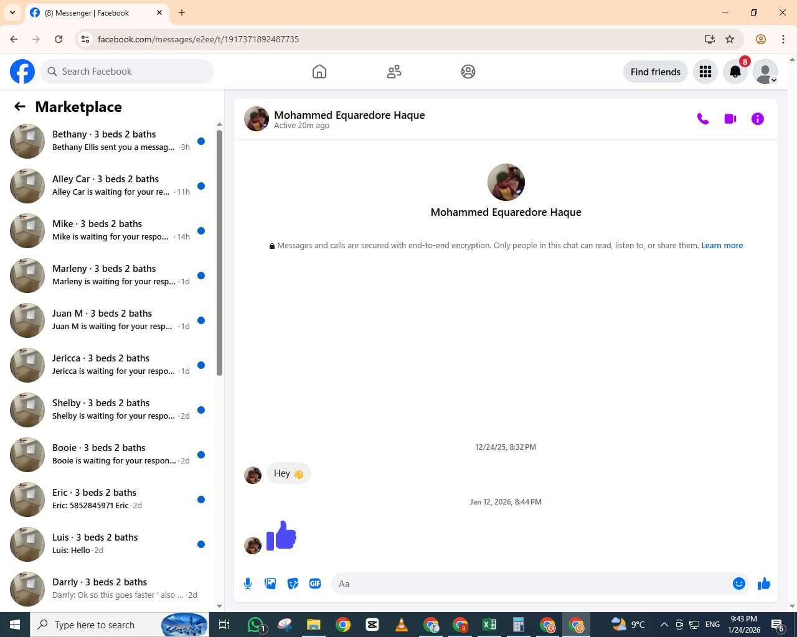The height and width of the screenshot is (637, 797).
Task: Open Booie conversation
Action: [107, 455]
